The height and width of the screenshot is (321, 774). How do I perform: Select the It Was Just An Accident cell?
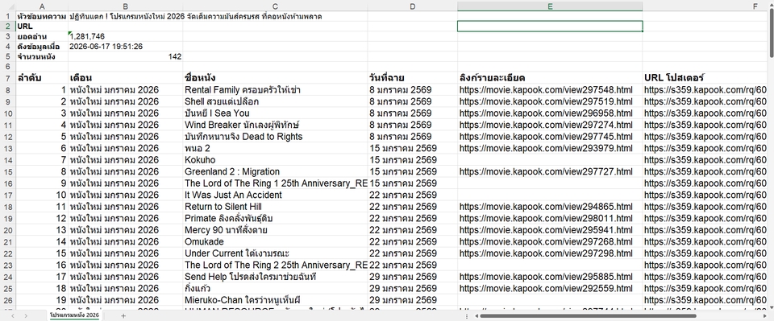pos(275,195)
